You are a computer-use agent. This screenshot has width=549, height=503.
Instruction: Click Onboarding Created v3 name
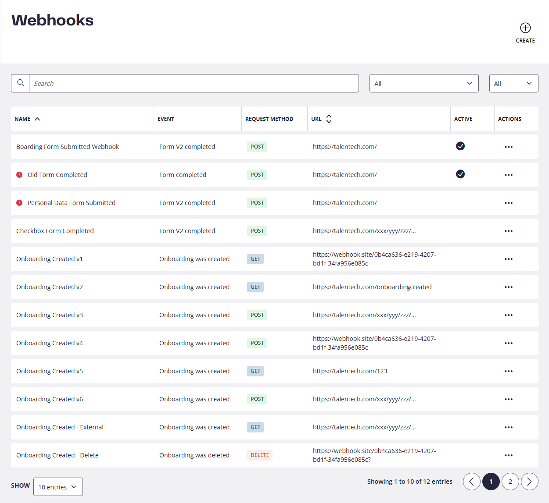[x=50, y=315]
